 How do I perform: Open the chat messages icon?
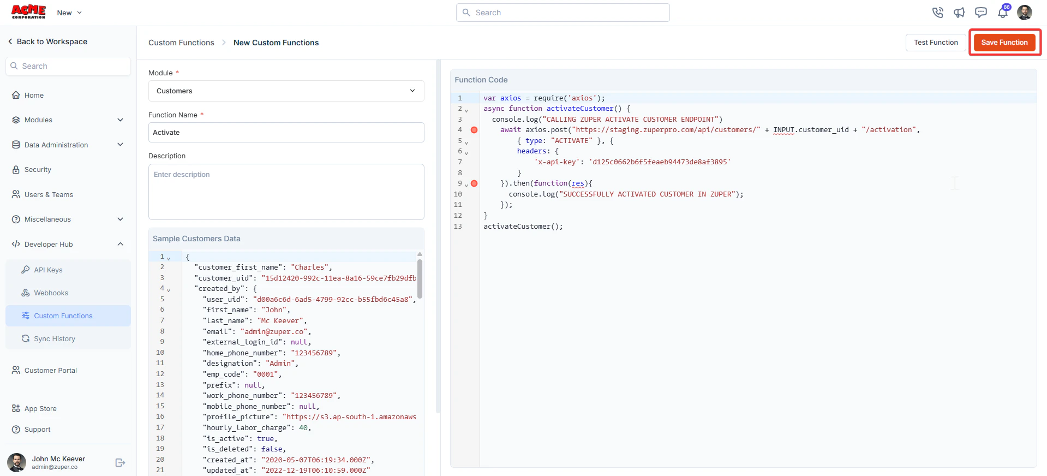981,13
